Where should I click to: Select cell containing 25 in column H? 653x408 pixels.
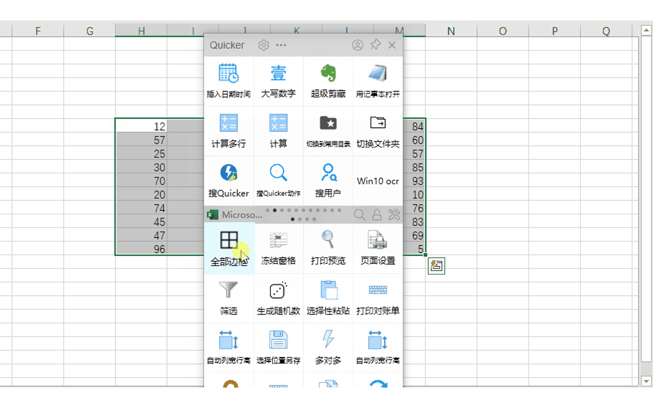(141, 154)
